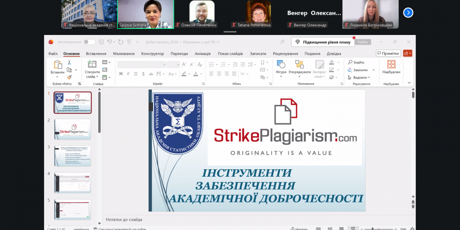Open the font name combo box
Image resolution: width=460 pixels, height=230 pixels.
[142, 64]
